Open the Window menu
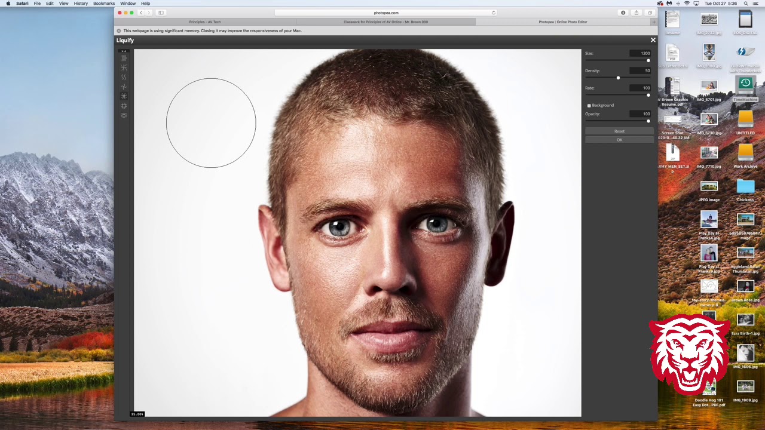This screenshot has width=765, height=430. (x=128, y=4)
